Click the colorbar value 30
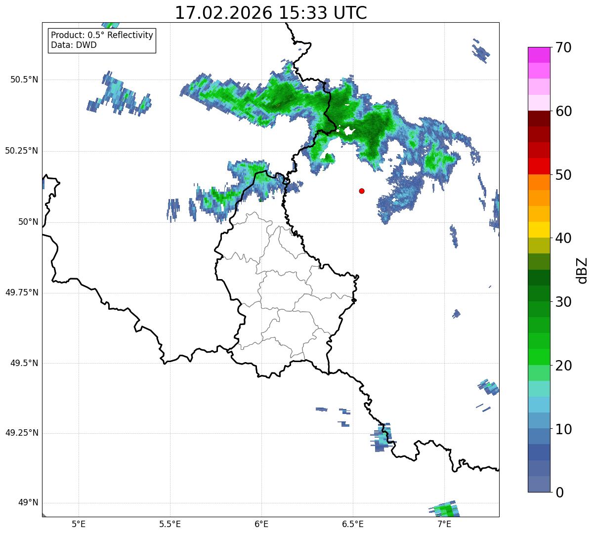This screenshot has width=594, height=534. click(563, 302)
